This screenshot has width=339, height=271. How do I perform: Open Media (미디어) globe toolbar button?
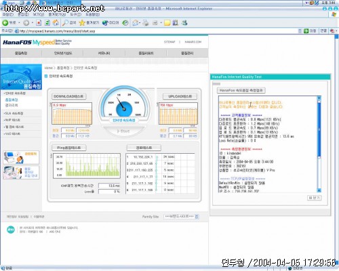(111, 23)
